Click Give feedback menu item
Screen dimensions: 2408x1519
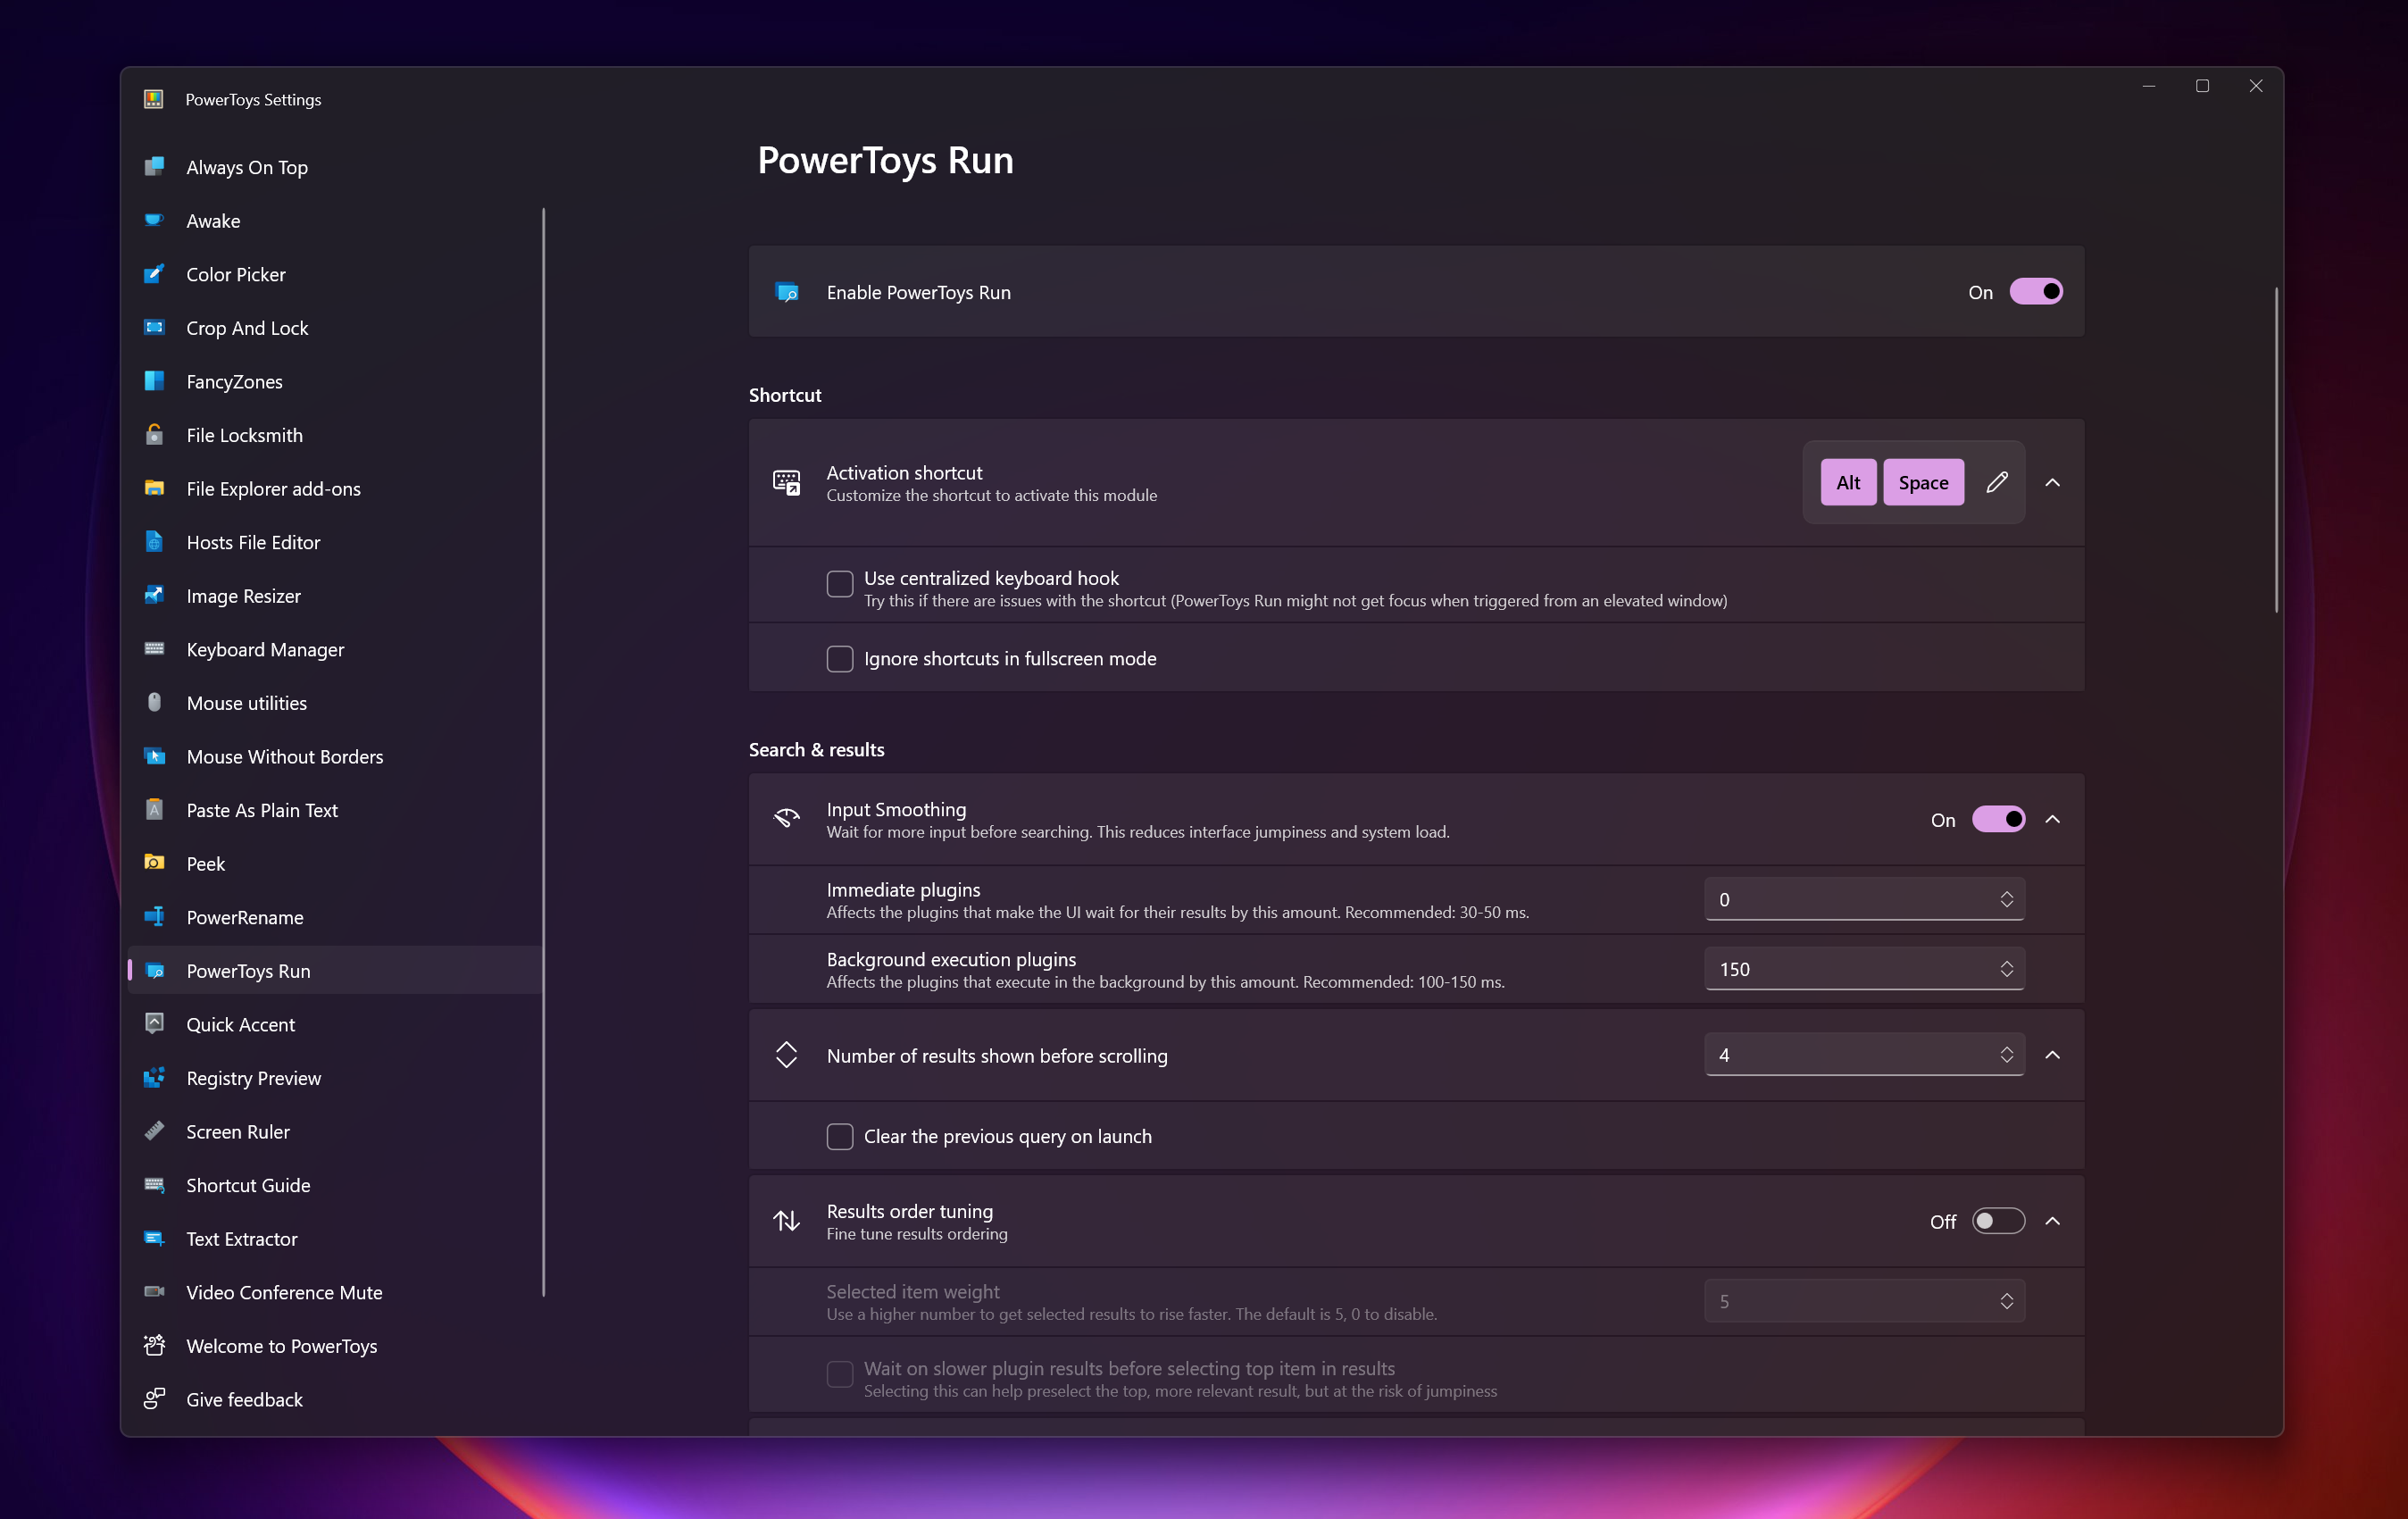tap(245, 1400)
